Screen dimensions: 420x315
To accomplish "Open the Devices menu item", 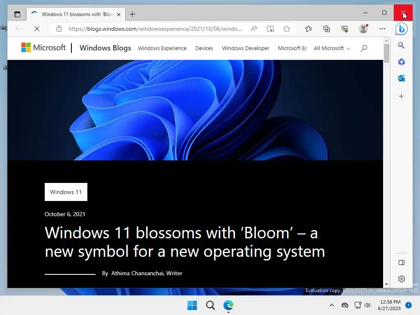I will 204,48.
